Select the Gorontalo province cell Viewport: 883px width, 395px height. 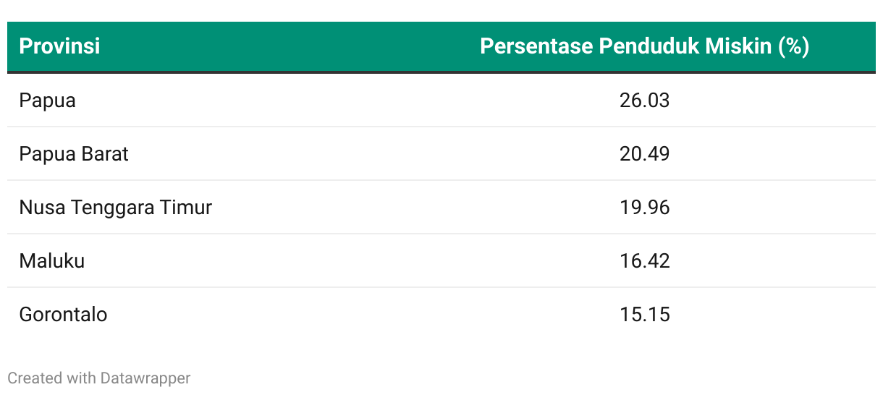63,315
